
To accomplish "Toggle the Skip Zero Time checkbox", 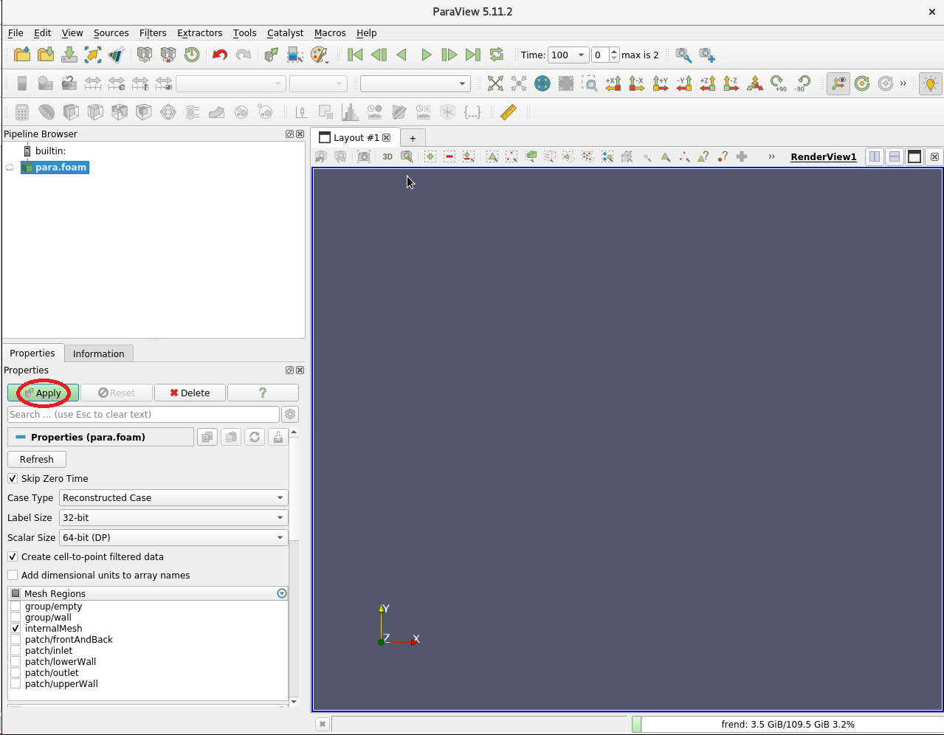I will pos(13,478).
